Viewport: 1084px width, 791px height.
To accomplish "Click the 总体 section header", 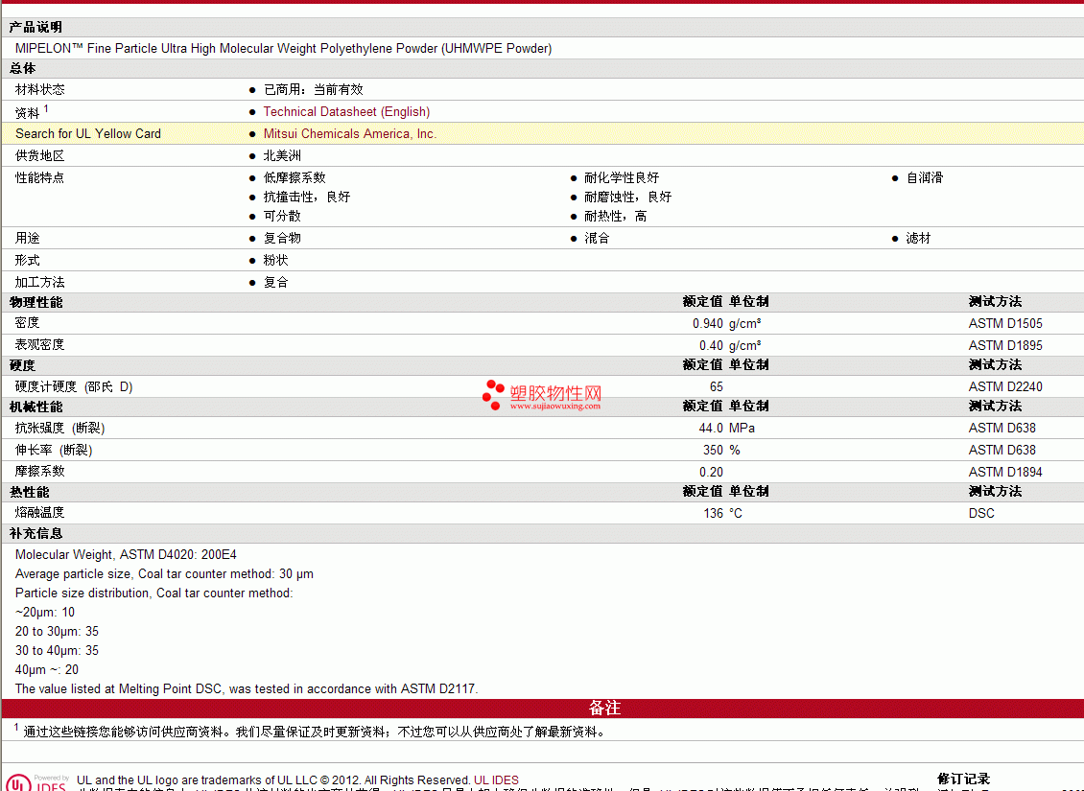I will (22, 68).
